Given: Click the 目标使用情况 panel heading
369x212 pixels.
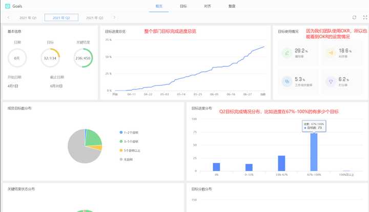Looking at the screenshot, I should click(x=288, y=32).
